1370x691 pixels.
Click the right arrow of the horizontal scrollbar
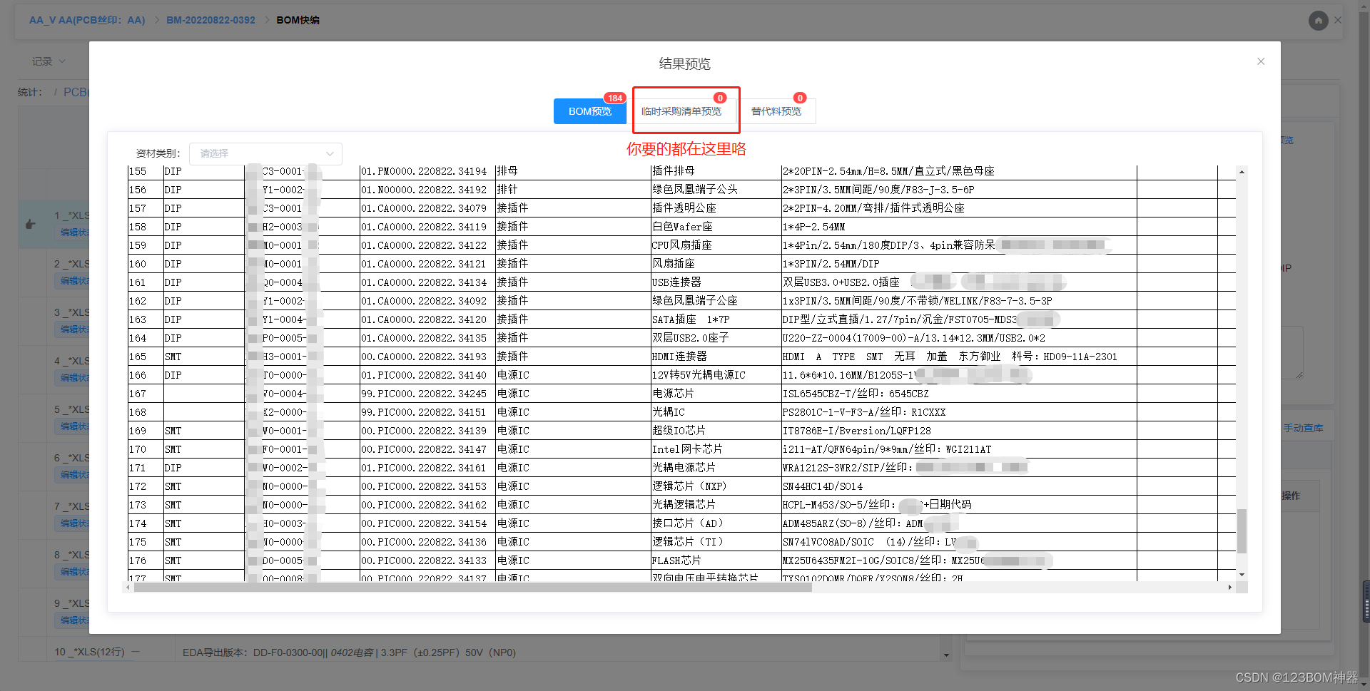[1229, 588]
